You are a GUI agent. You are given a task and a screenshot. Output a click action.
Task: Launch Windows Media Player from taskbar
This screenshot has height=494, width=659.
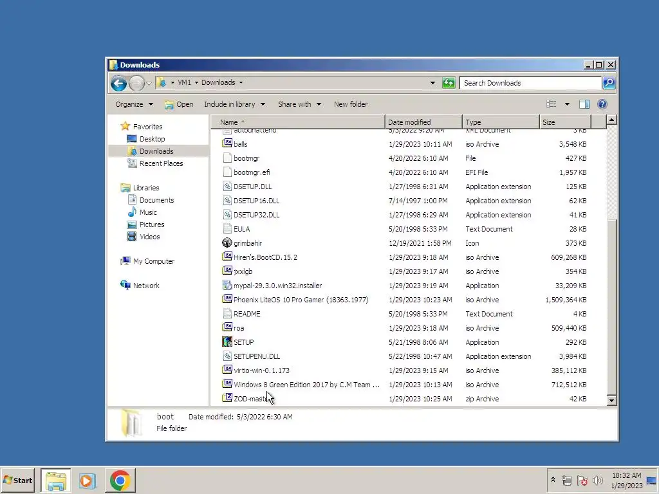coord(88,480)
